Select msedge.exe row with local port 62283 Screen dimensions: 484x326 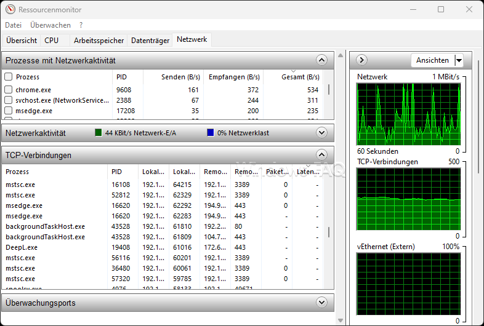pyautogui.click(x=163, y=216)
